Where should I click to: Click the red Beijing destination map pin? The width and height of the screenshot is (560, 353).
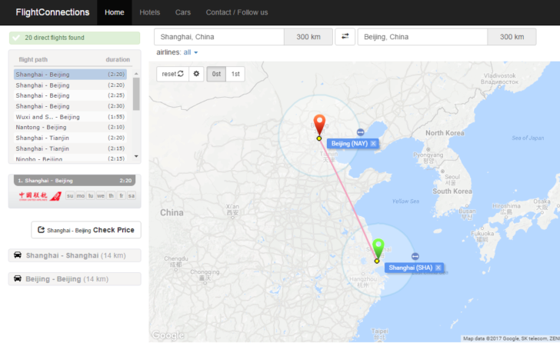pyautogui.click(x=319, y=125)
